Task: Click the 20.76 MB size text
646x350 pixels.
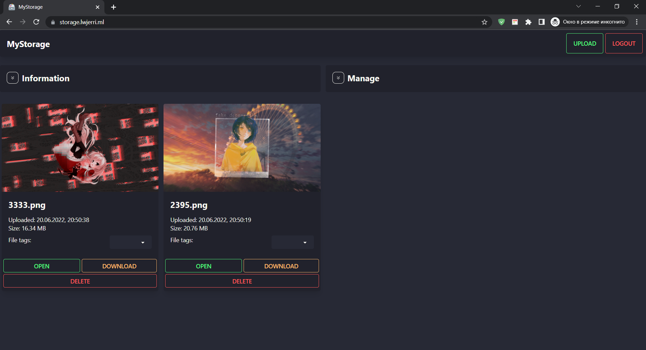Action: click(x=189, y=228)
